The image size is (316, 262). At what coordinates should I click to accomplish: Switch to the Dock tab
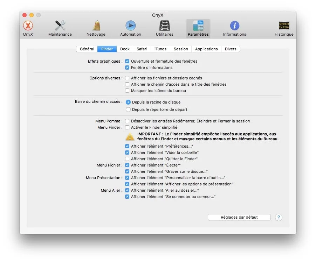click(125, 49)
